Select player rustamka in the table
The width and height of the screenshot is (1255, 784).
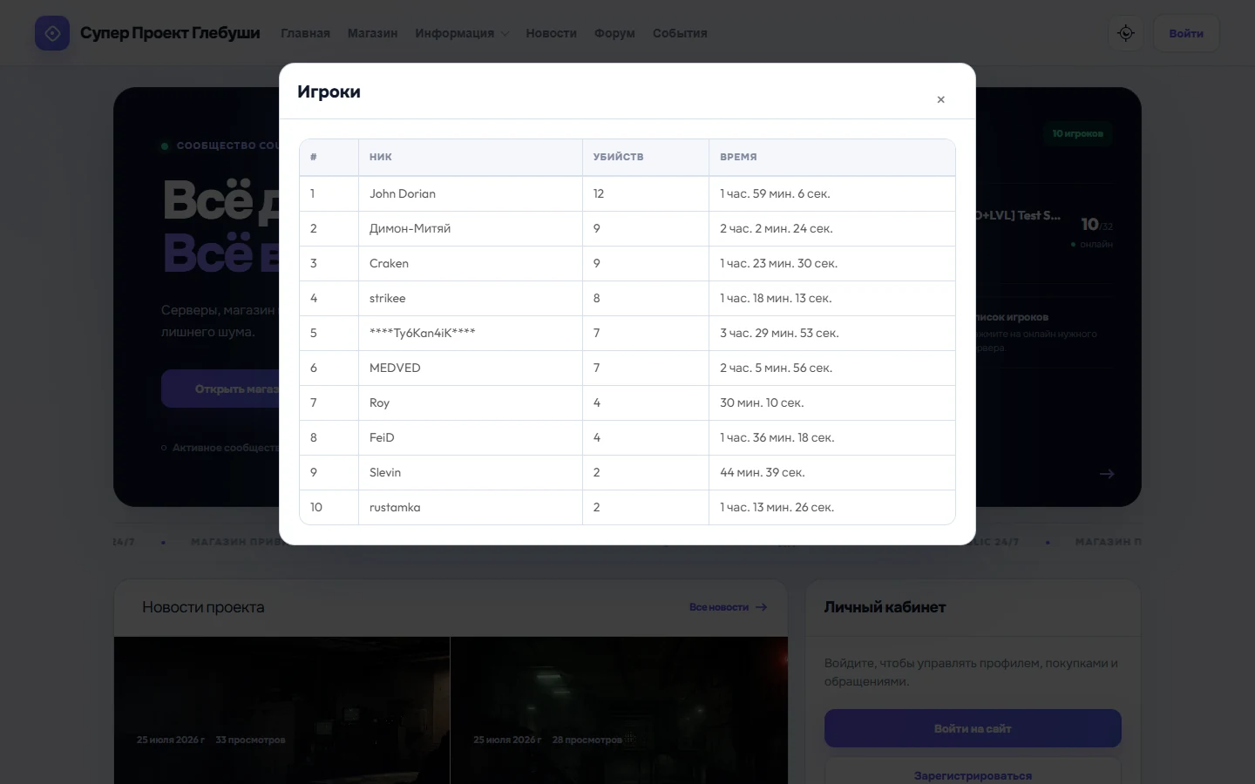[x=395, y=507]
